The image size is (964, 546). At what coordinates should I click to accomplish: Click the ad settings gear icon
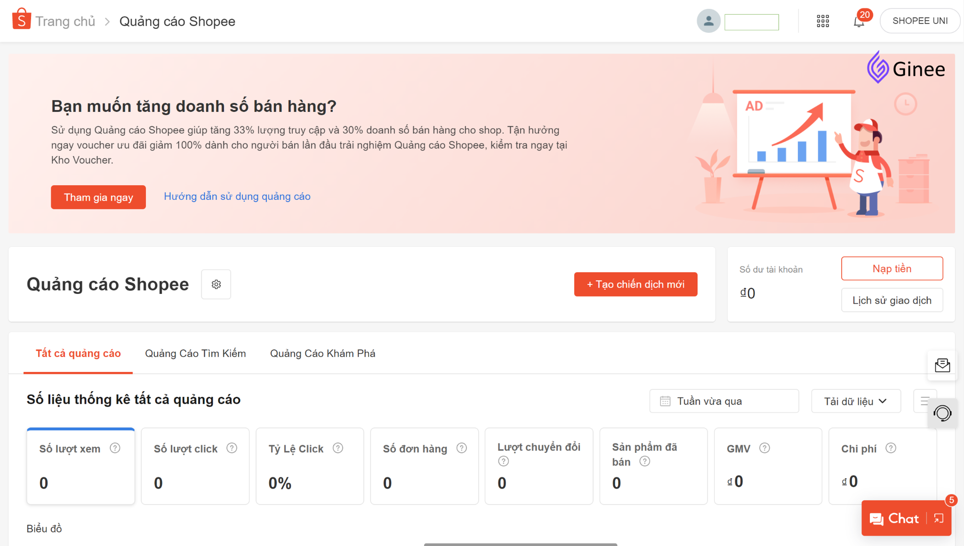(216, 284)
